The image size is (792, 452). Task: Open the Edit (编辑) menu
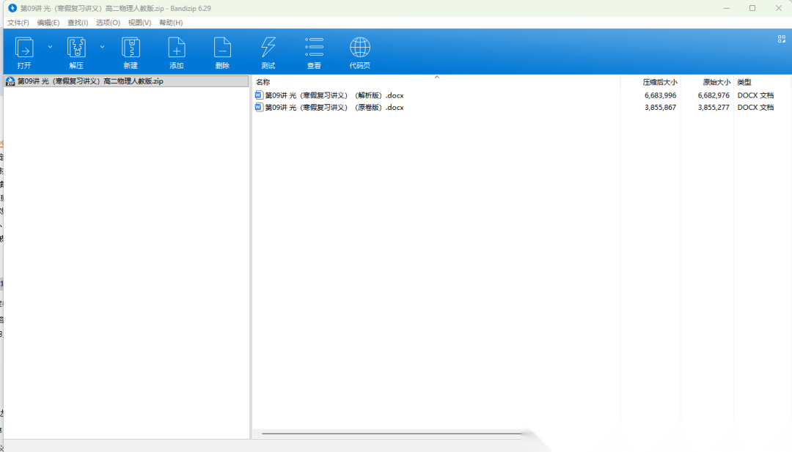(x=48, y=23)
